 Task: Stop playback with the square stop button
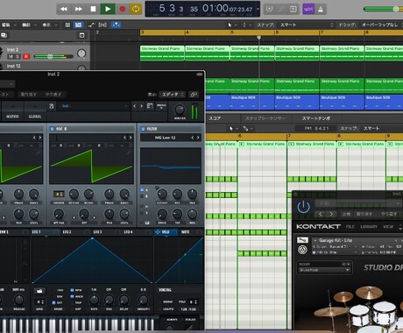pyautogui.click(x=93, y=9)
